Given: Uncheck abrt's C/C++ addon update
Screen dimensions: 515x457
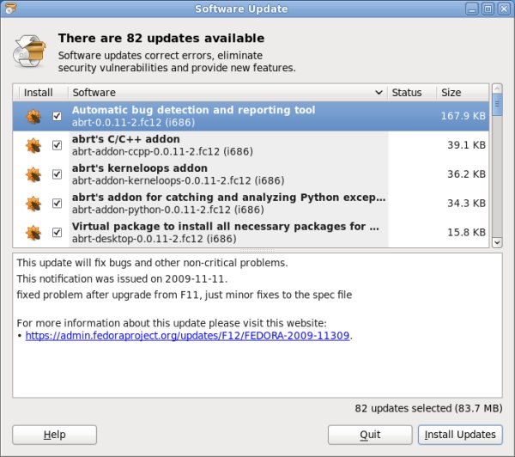Looking at the screenshot, I should point(58,145).
